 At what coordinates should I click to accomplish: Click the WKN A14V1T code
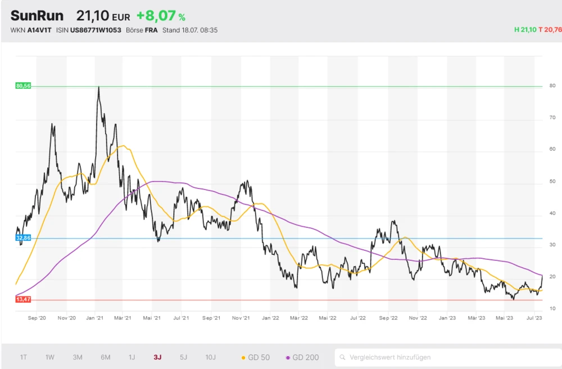[40, 30]
